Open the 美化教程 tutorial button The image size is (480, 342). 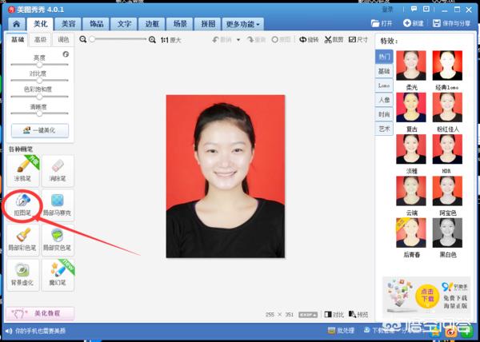click(x=40, y=313)
